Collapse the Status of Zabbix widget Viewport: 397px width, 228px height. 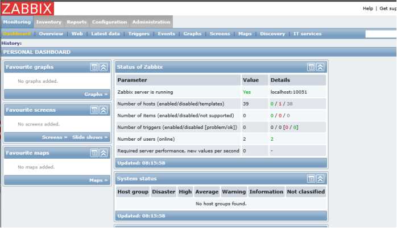(x=320, y=67)
